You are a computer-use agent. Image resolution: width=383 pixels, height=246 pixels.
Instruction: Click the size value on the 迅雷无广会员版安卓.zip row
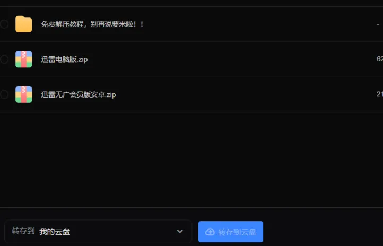point(380,94)
